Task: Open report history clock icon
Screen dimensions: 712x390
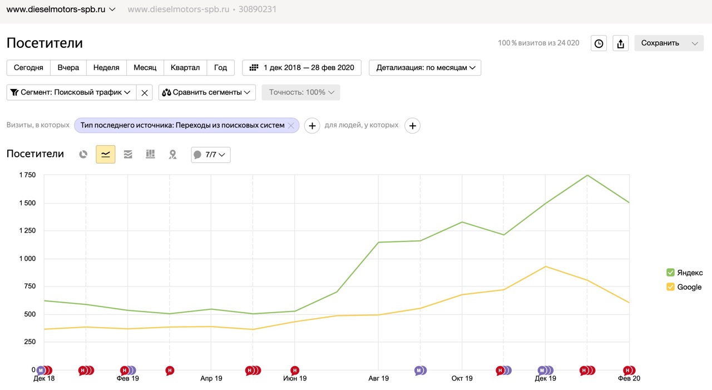Action: tap(599, 43)
